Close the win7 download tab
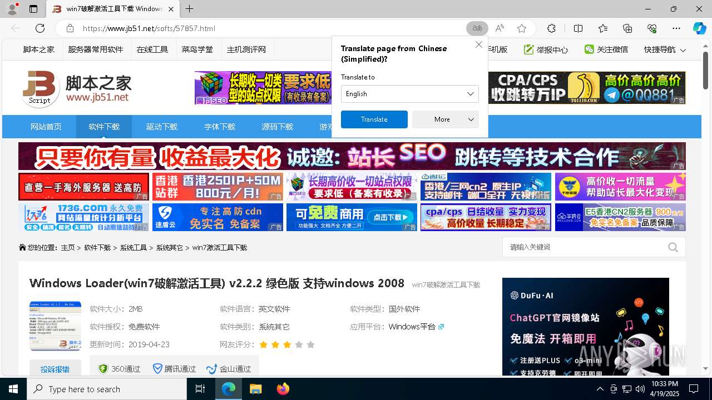Image resolution: width=712 pixels, height=400 pixels. [171, 9]
